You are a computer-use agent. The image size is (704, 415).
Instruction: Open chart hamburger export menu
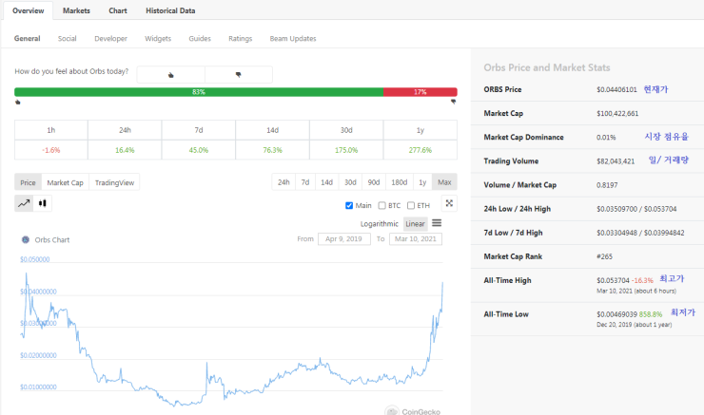coord(437,223)
